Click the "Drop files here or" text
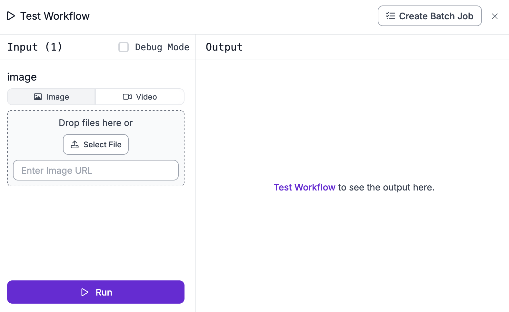The image size is (509, 312). [95, 123]
